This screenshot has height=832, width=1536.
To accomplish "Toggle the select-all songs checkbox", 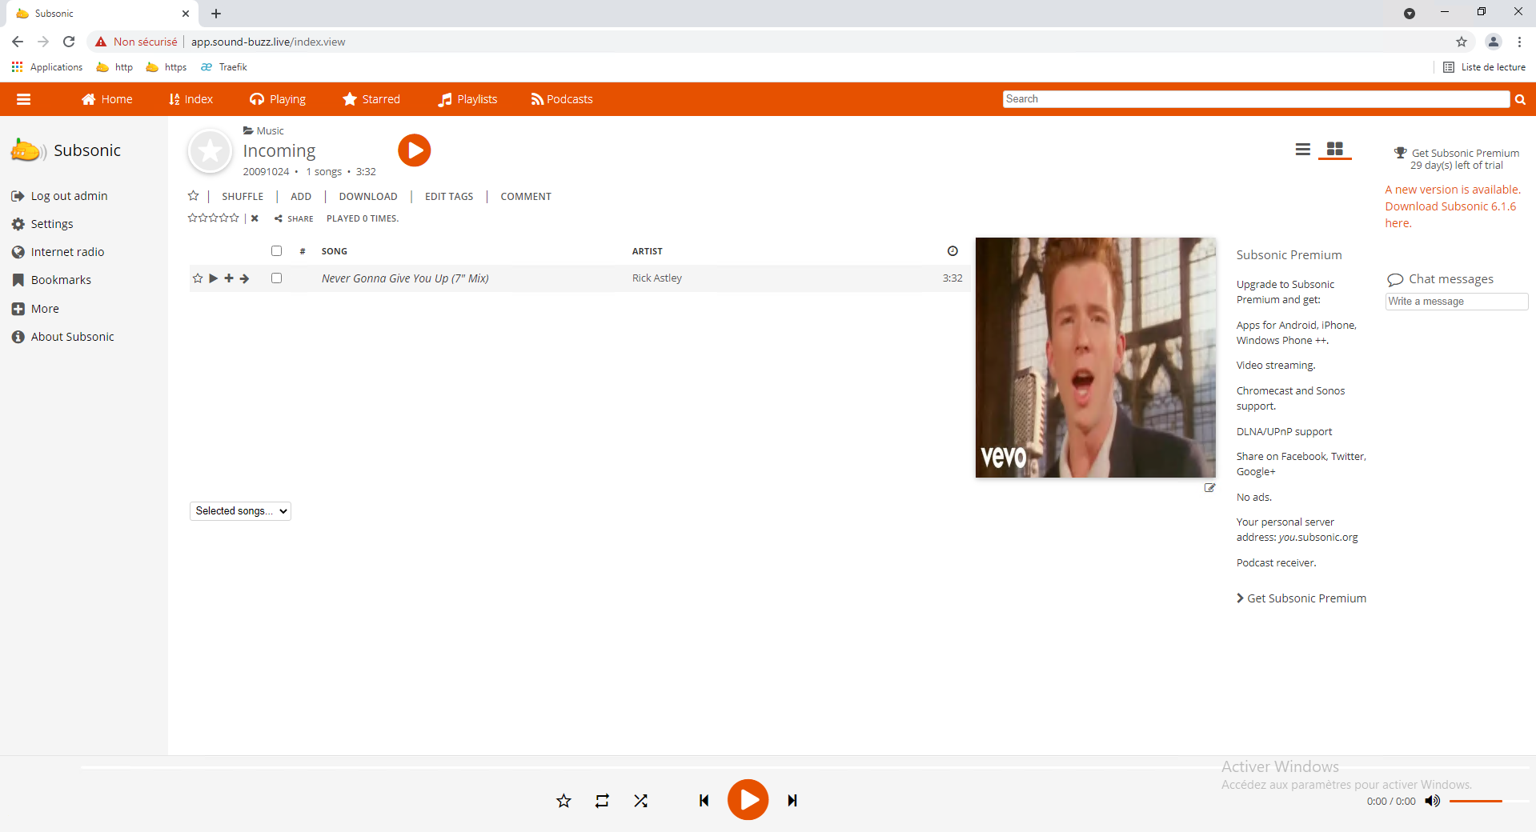I will [x=276, y=250].
